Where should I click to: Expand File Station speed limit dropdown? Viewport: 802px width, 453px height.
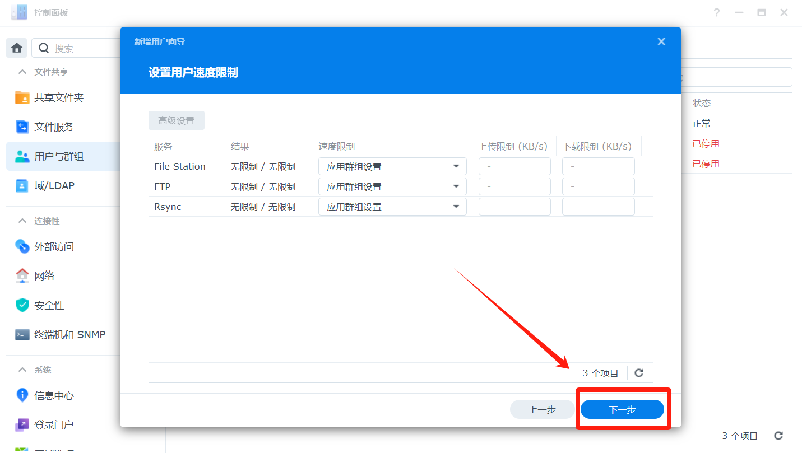(x=392, y=166)
